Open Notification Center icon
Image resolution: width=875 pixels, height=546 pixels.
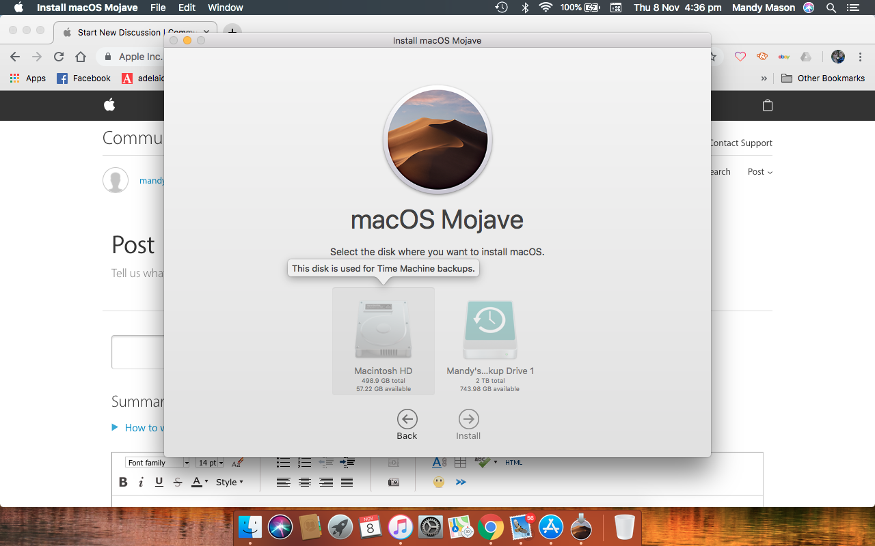pos(852,8)
